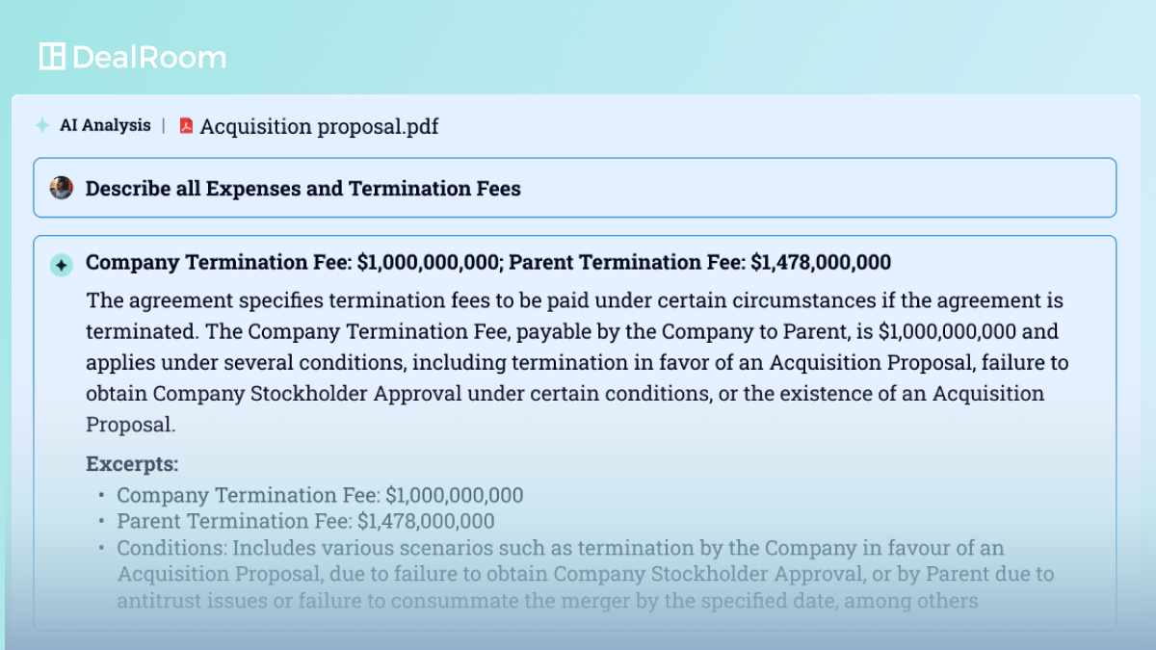
Task: Open the Acquisition proposal.pdf file name
Action: click(x=319, y=126)
